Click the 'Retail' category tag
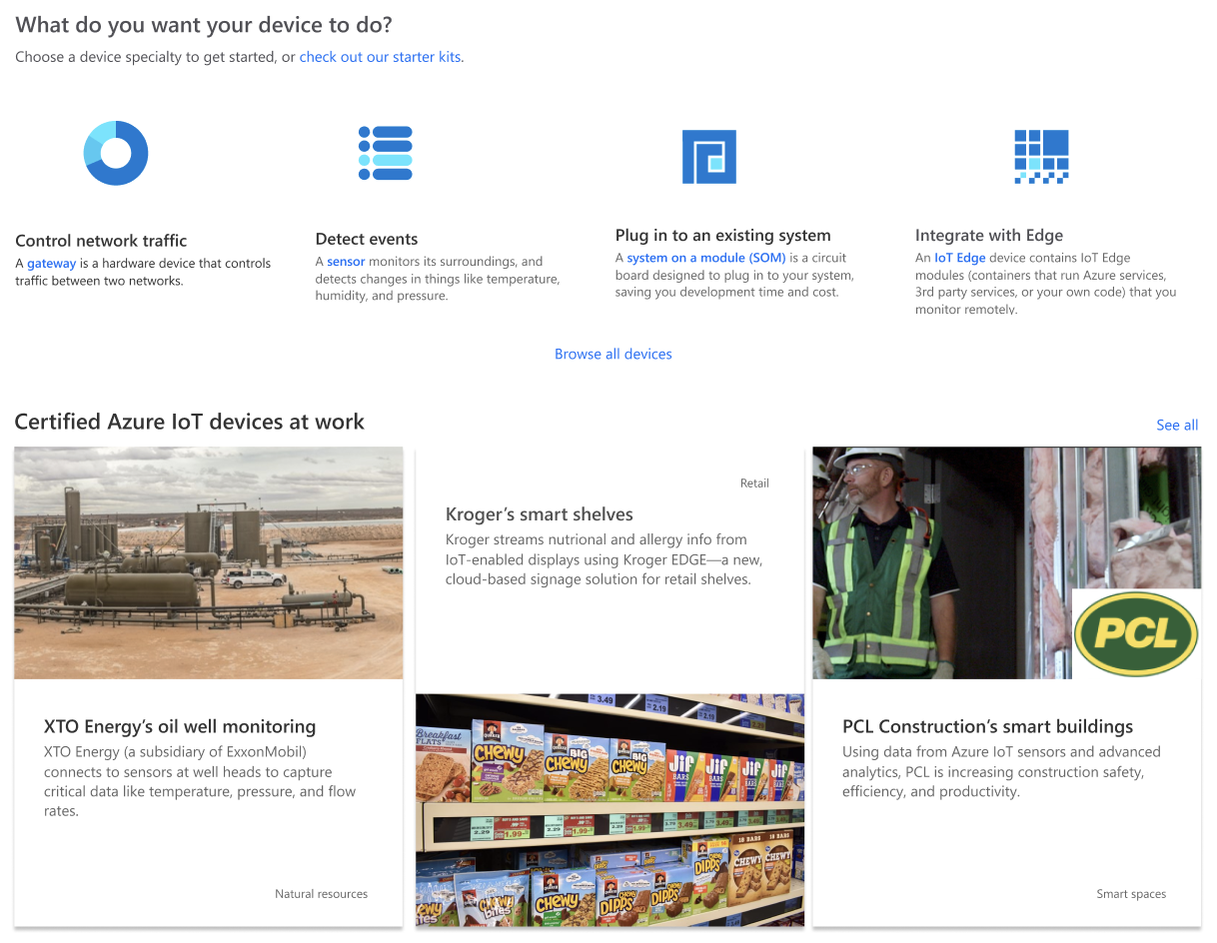The image size is (1217, 943). tap(754, 483)
